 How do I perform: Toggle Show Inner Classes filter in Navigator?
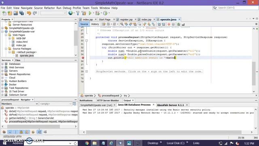pyautogui.click(x=27, y=132)
